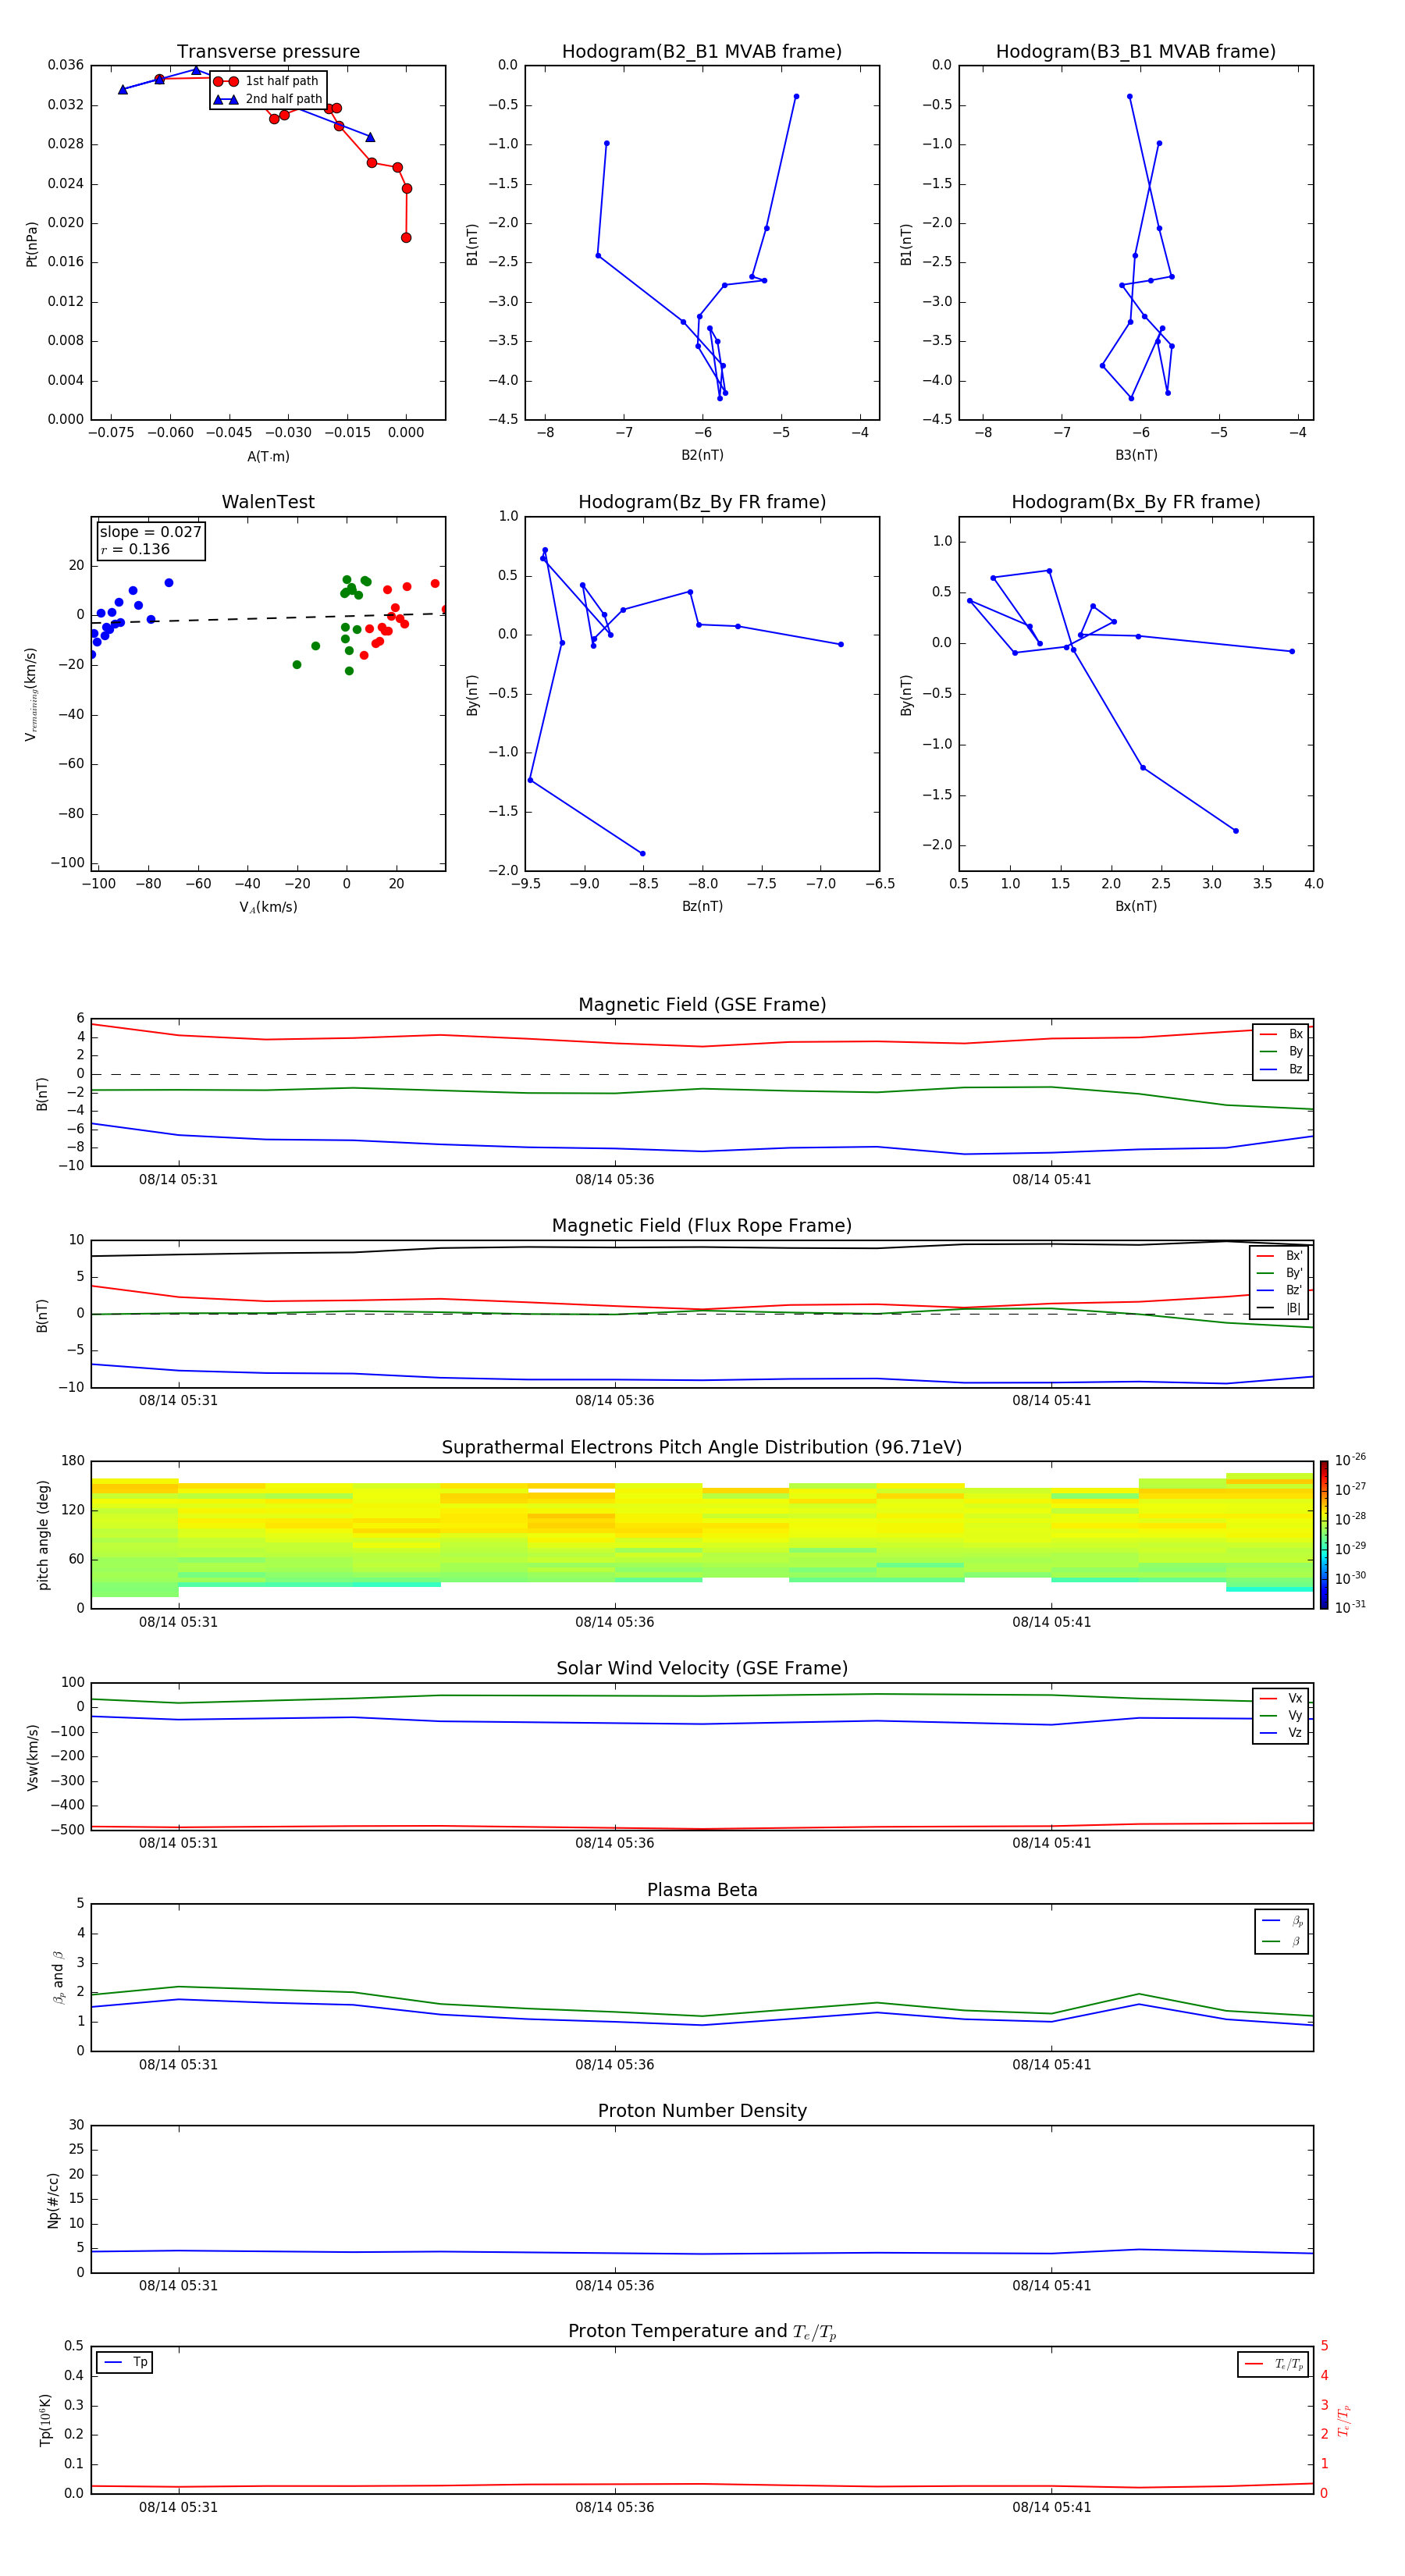Click the dashed fit line in WalenTest plot
The height and width of the screenshot is (2576, 1405).
point(268,618)
